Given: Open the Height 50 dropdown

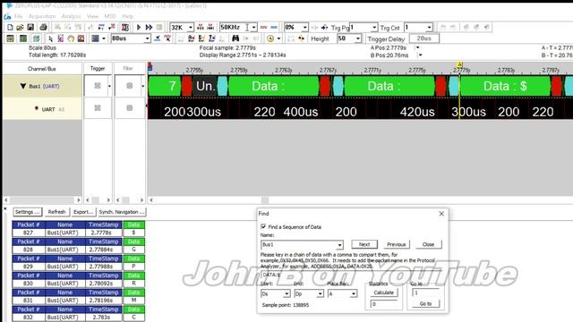Looking at the screenshot, I should pos(358,38).
